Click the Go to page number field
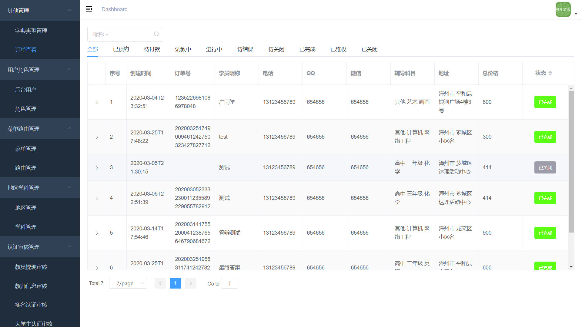 [229, 283]
